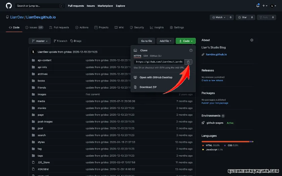The width and height of the screenshot is (282, 176).
Task: Switch to the Insights tab
Action: pyautogui.click(x=157, y=27)
